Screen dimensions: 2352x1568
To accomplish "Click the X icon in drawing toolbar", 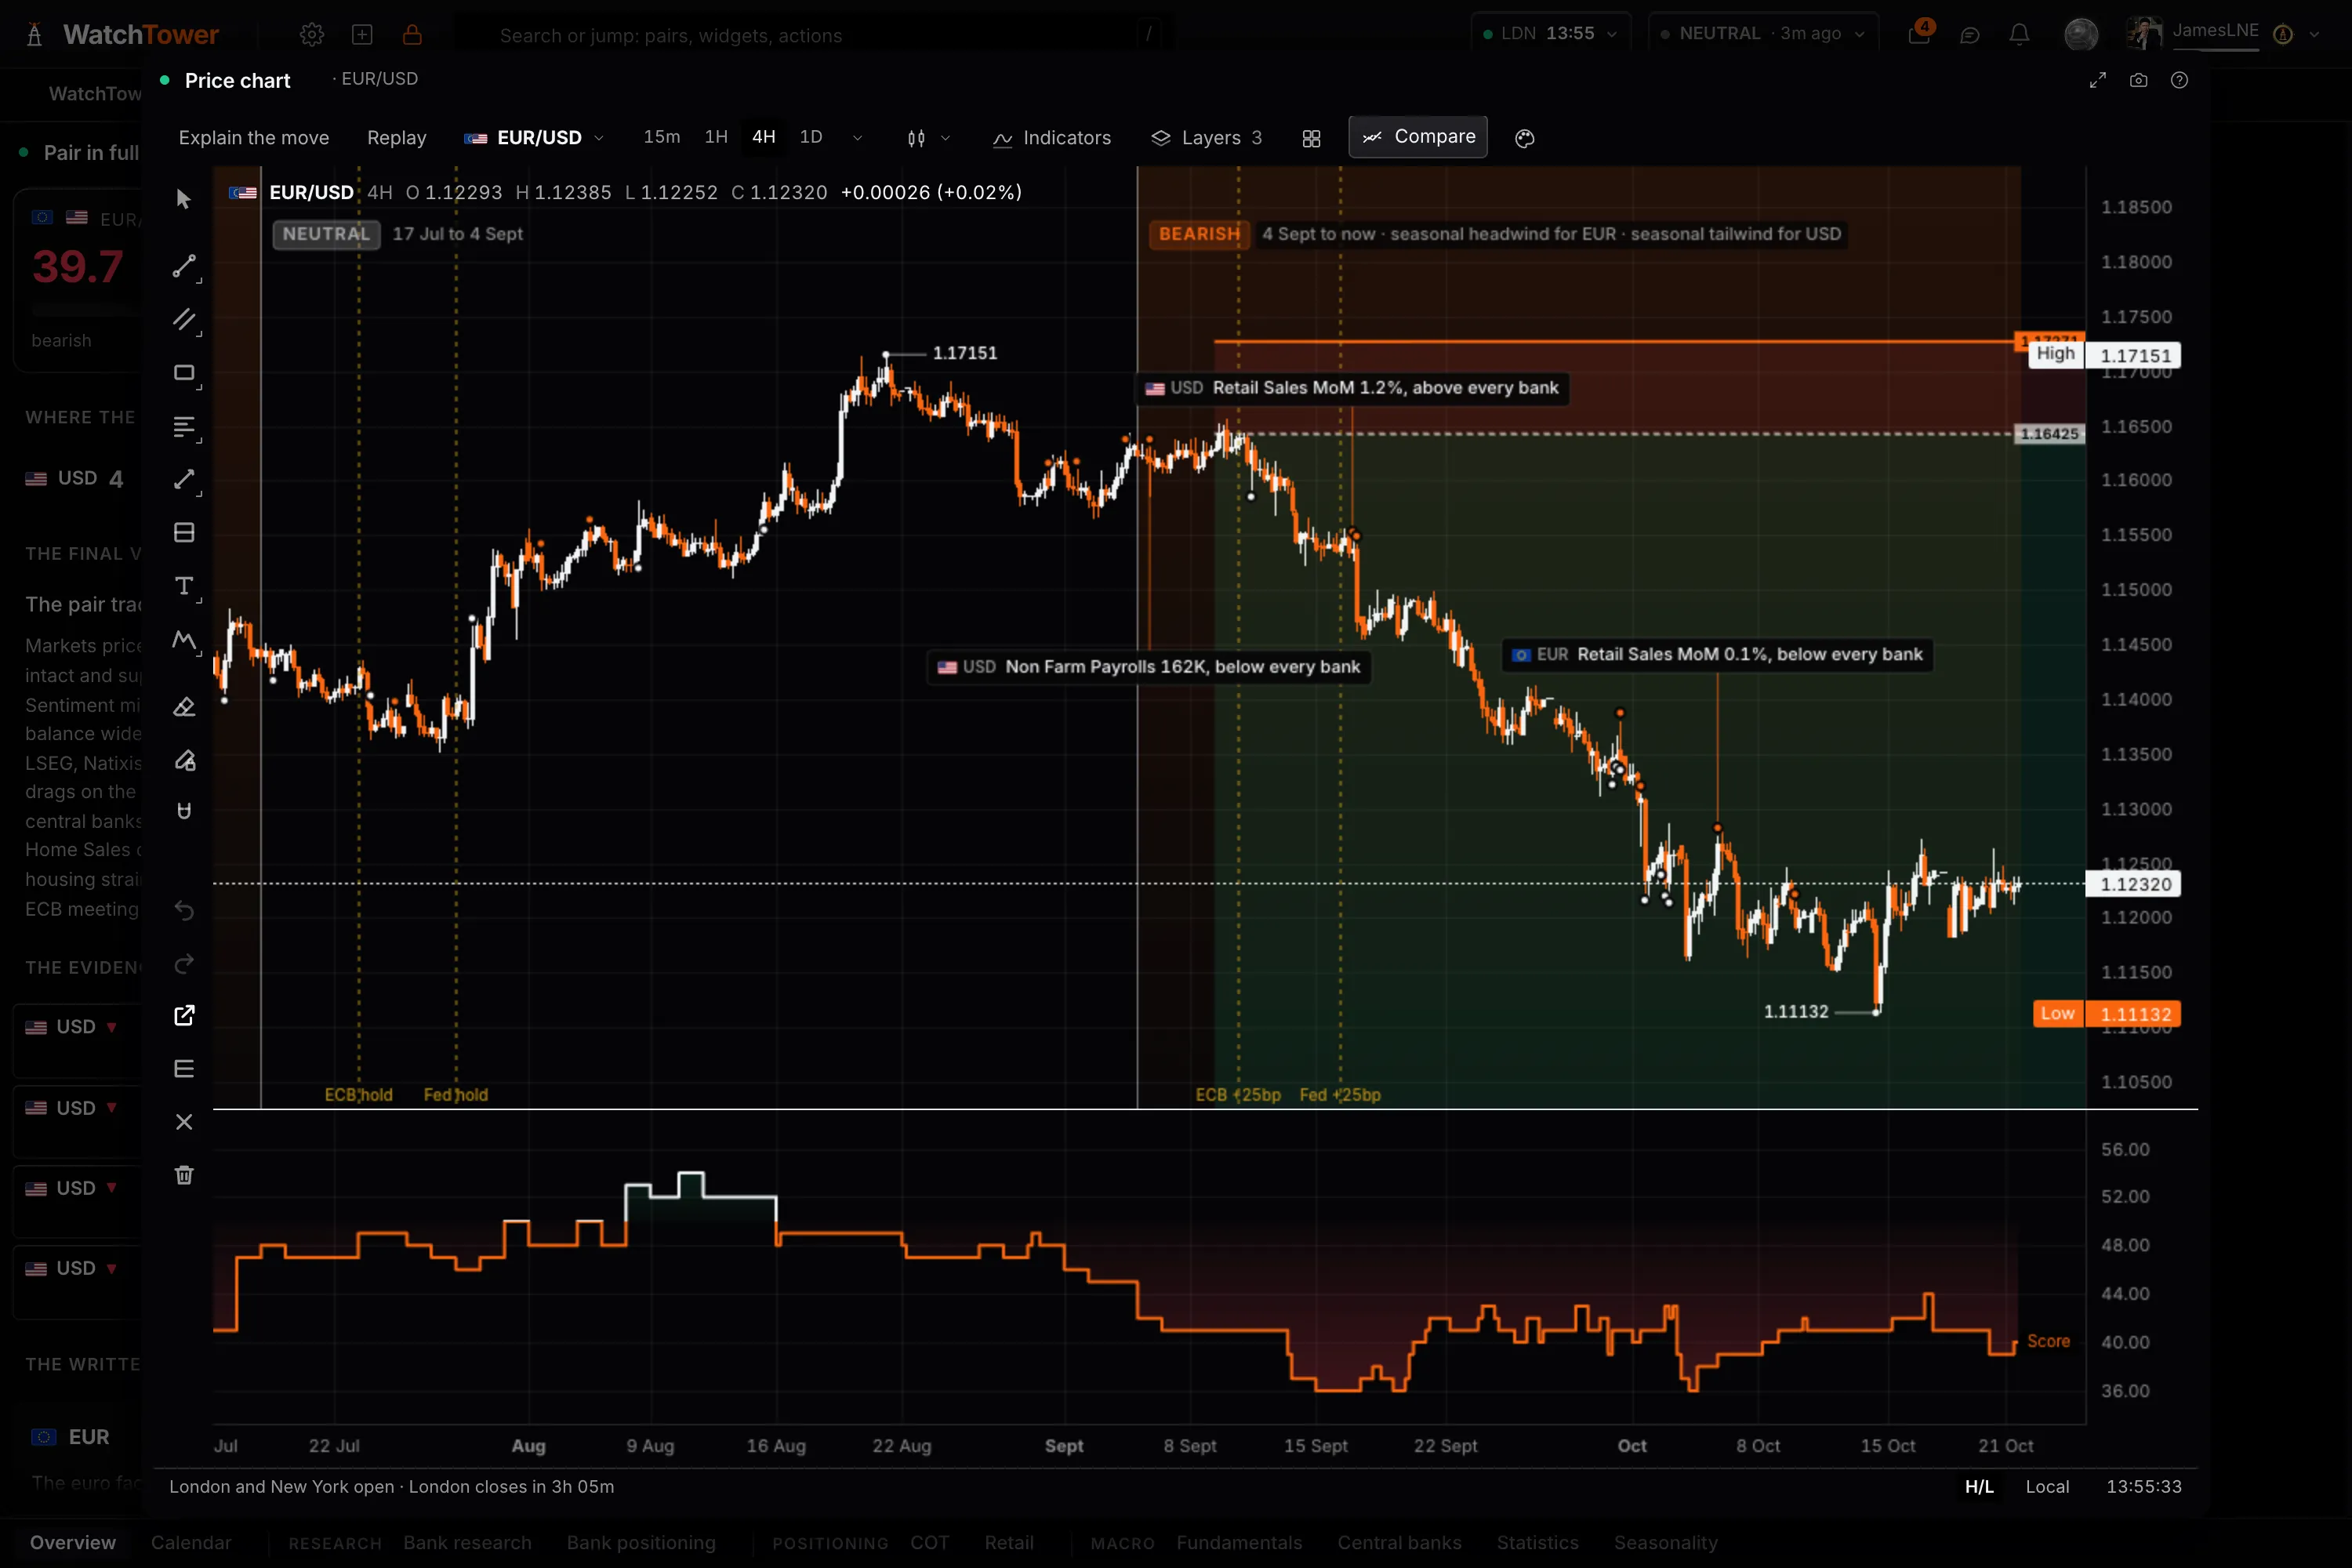I will [184, 1122].
